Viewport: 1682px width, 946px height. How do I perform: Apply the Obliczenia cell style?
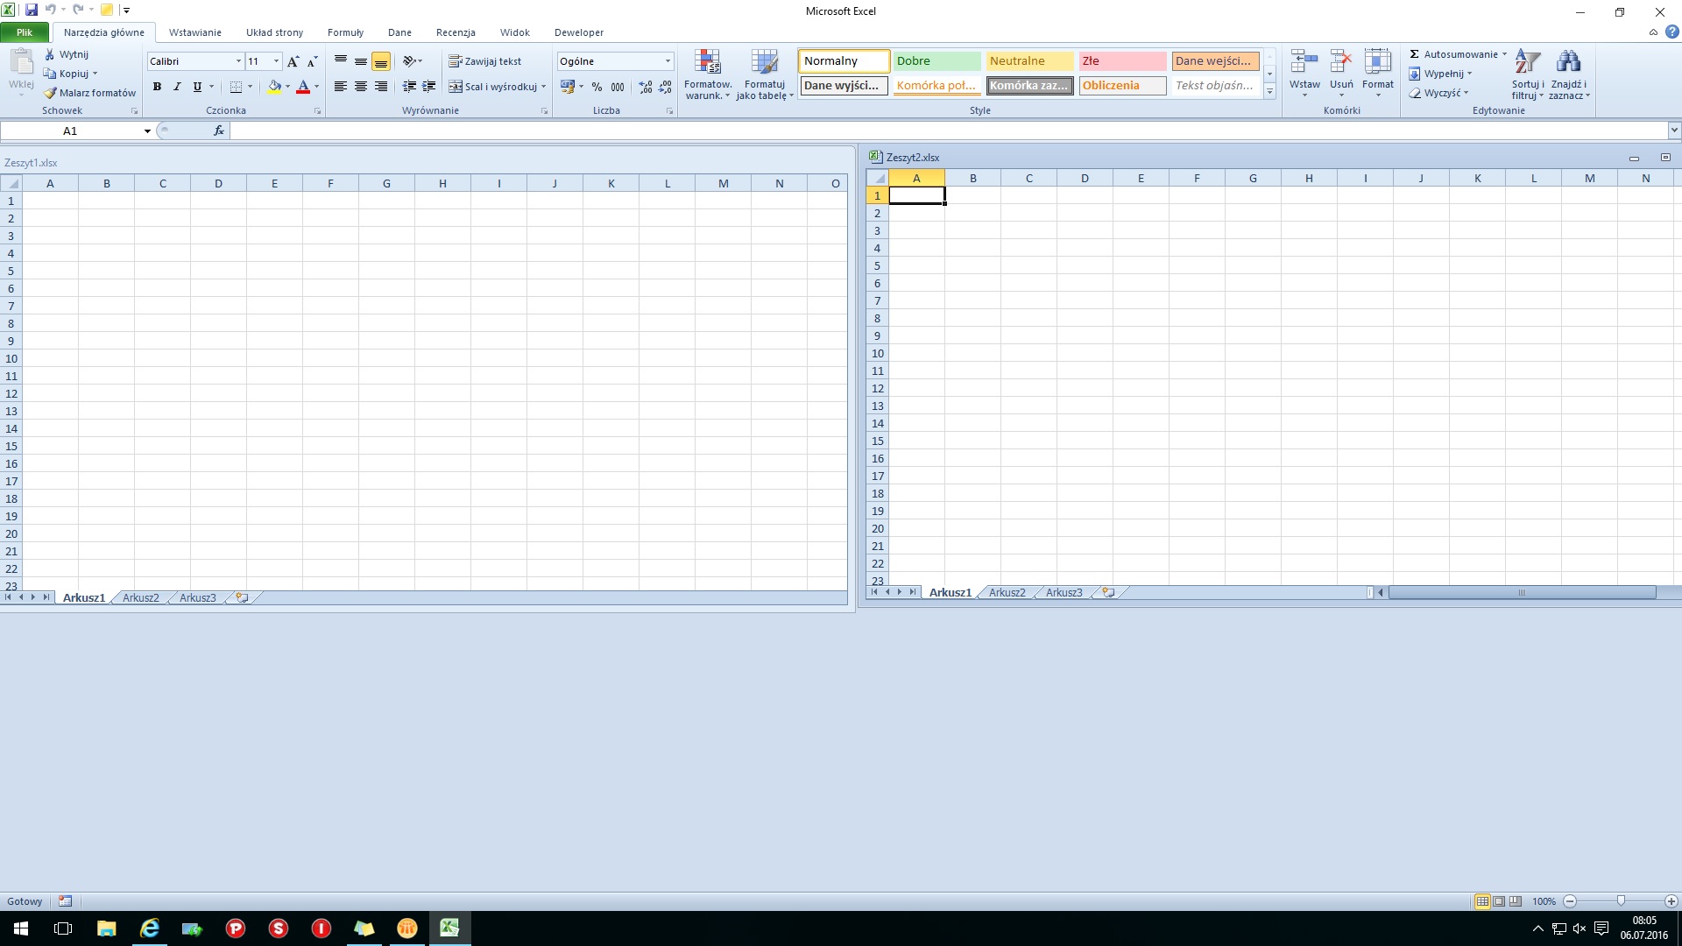coord(1122,86)
